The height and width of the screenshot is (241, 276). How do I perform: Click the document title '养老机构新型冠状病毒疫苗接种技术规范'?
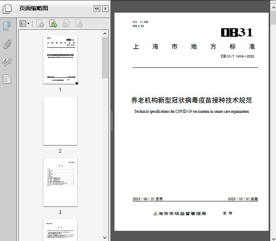pos(191,100)
